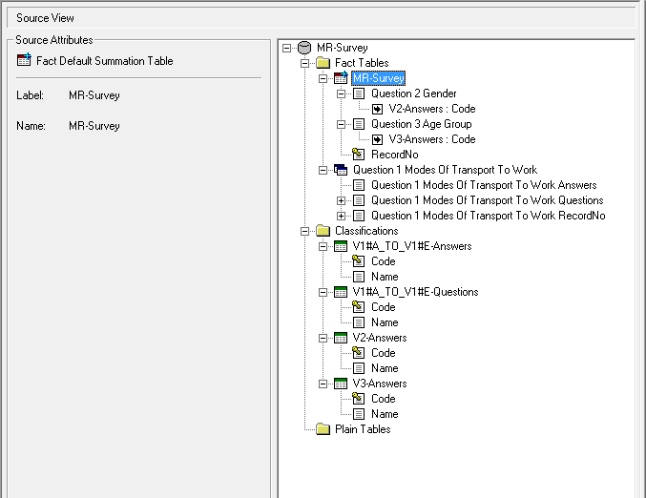Select the V2-Answers classification table

(379, 338)
